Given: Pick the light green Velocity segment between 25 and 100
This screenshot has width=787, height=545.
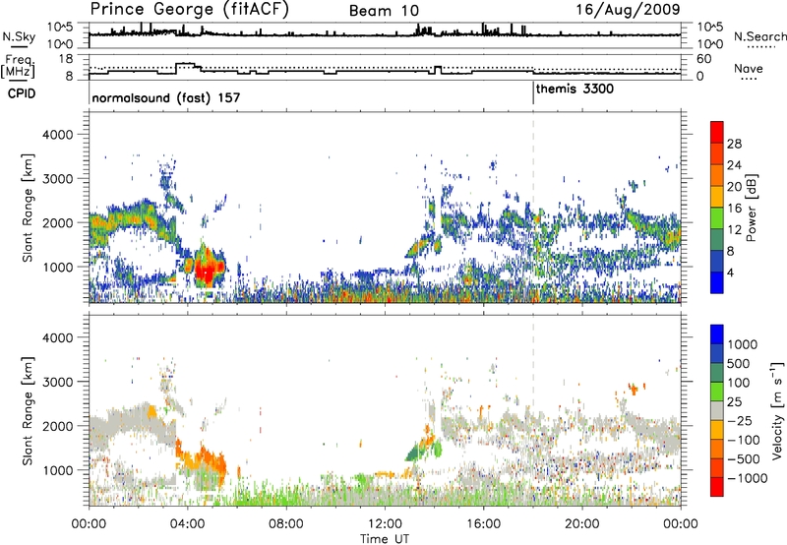Looking at the screenshot, I should pyautogui.click(x=717, y=391).
